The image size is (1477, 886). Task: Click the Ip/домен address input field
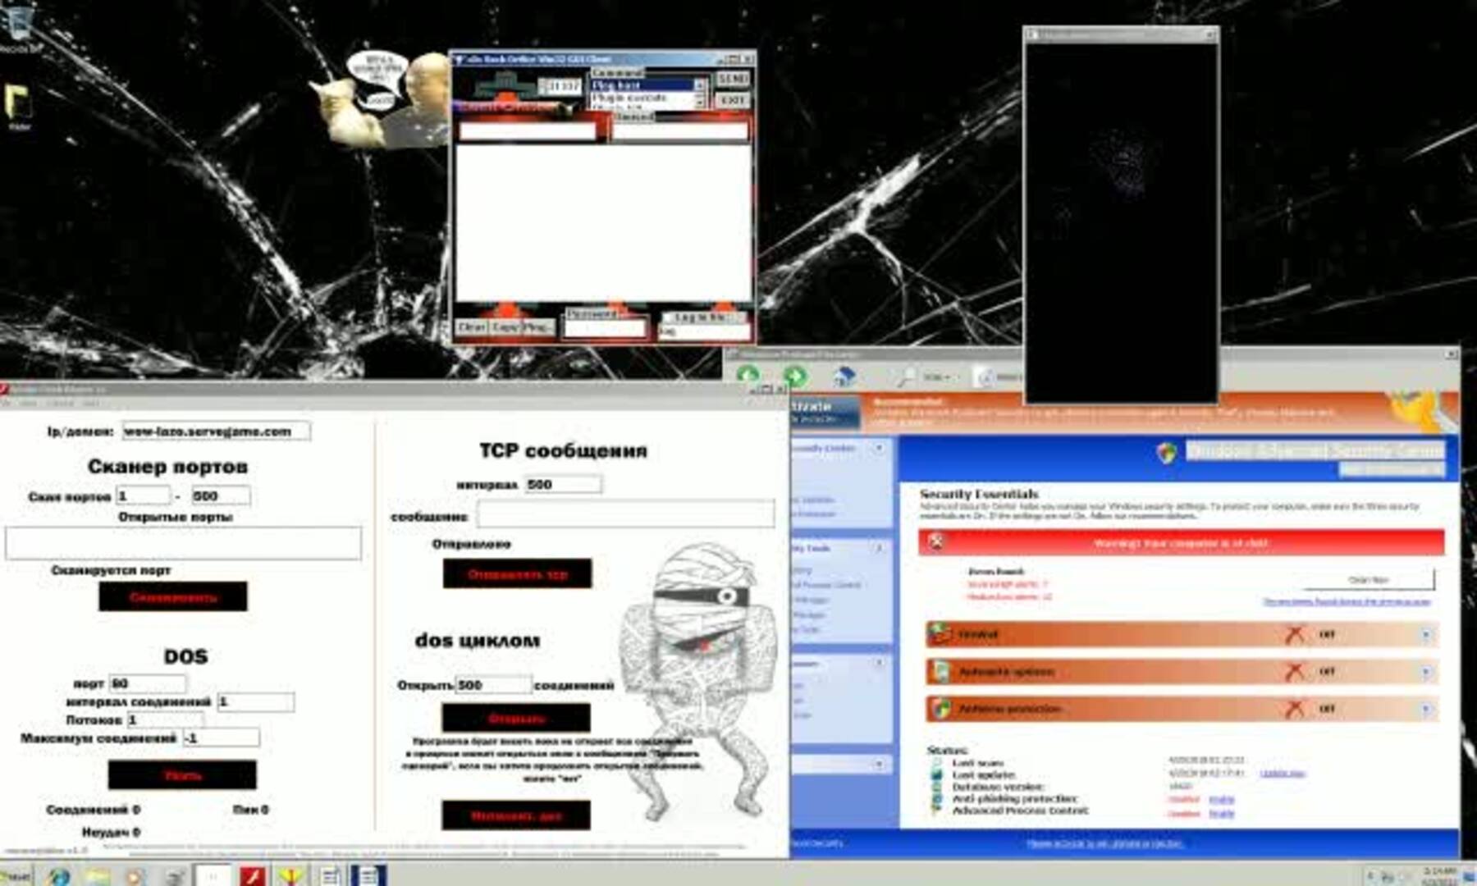pos(216,431)
